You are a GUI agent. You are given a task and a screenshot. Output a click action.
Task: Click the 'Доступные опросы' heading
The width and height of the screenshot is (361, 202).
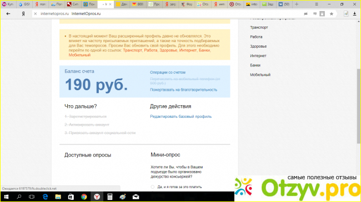[88, 155]
